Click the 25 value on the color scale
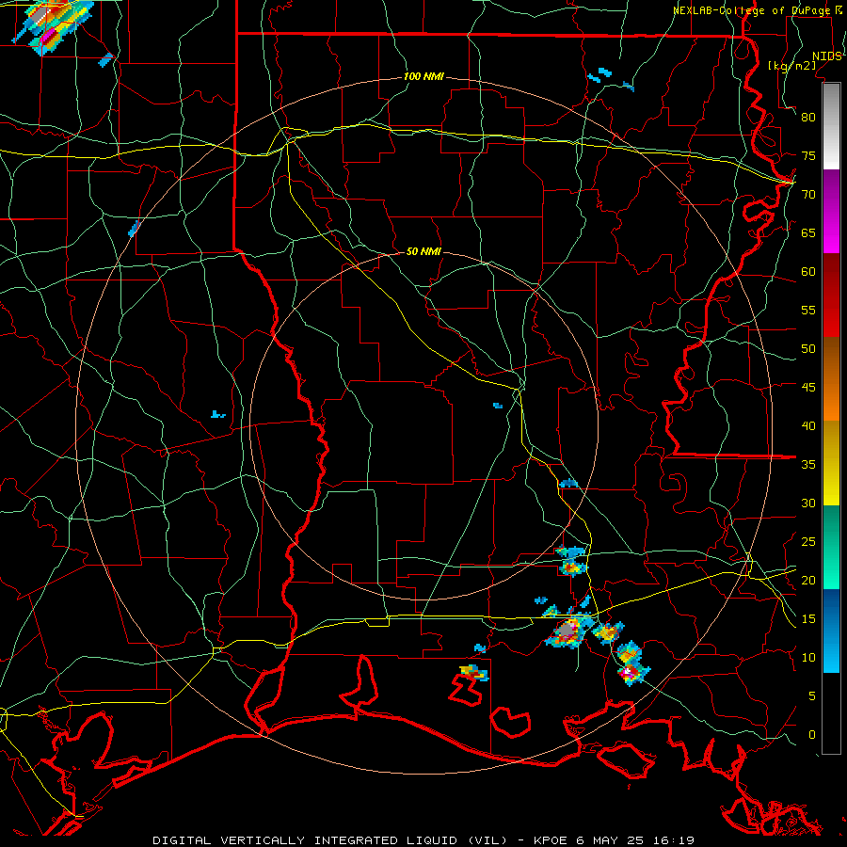The height and width of the screenshot is (847, 847). click(808, 542)
